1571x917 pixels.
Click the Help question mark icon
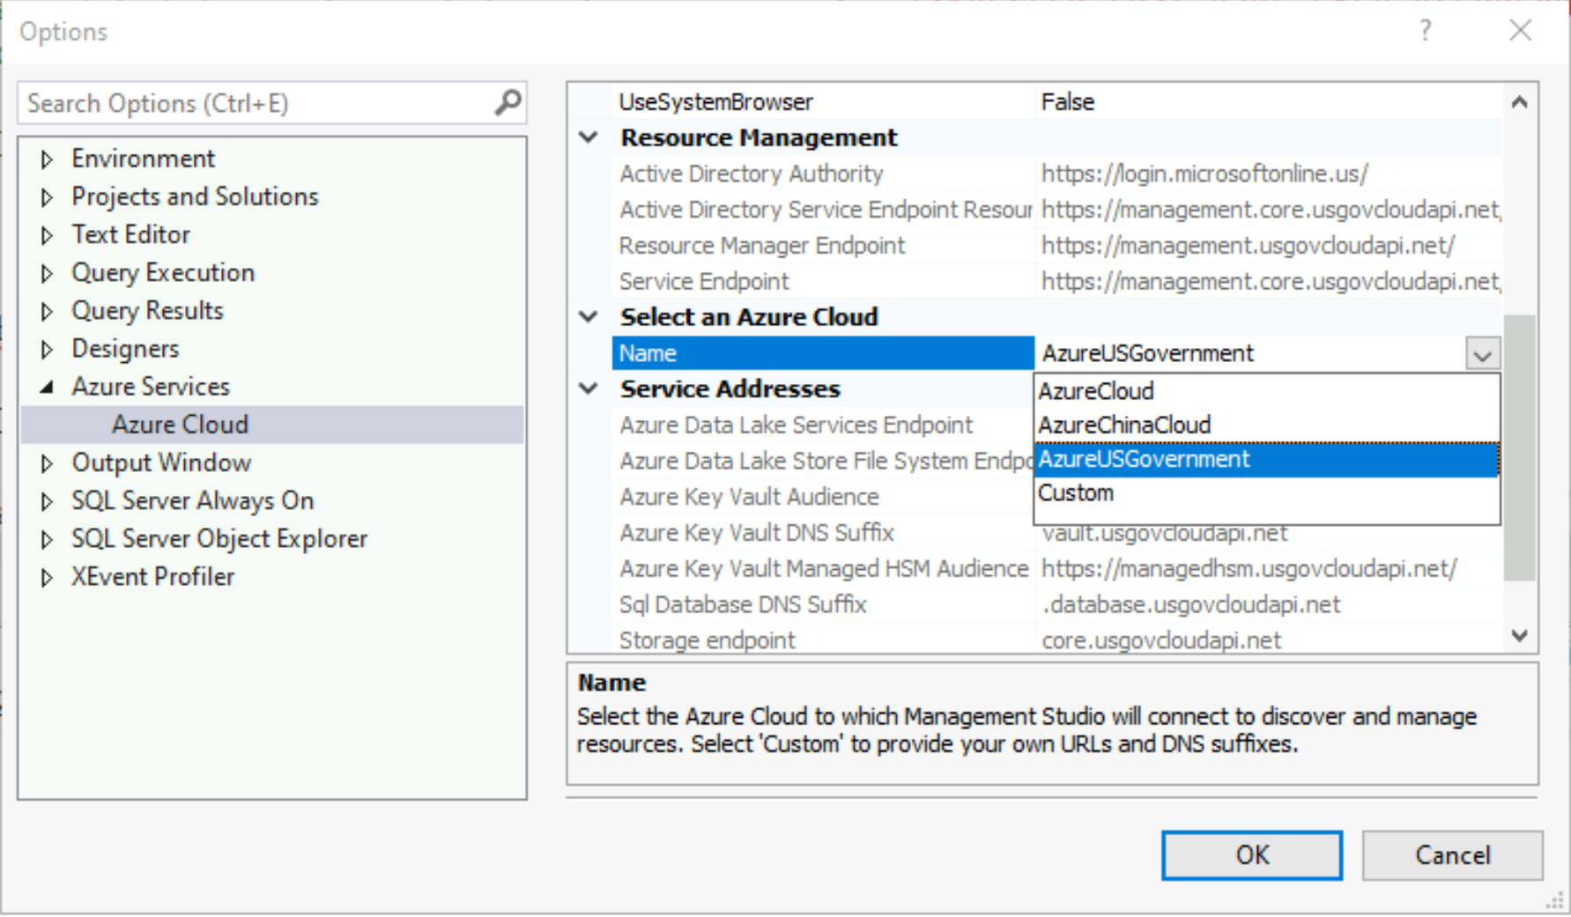(x=1426, y=31)
